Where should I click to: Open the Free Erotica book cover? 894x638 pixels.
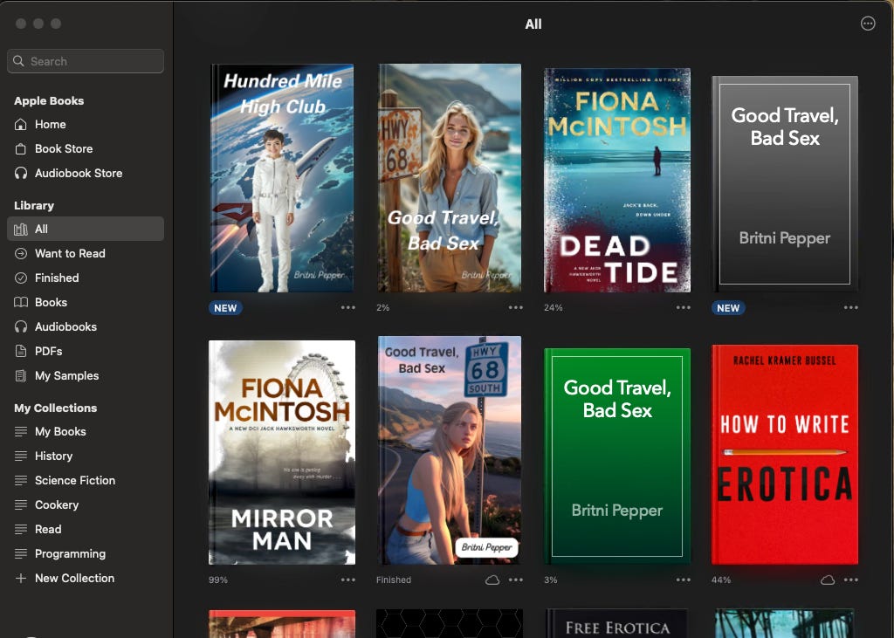tap(617, 623)
